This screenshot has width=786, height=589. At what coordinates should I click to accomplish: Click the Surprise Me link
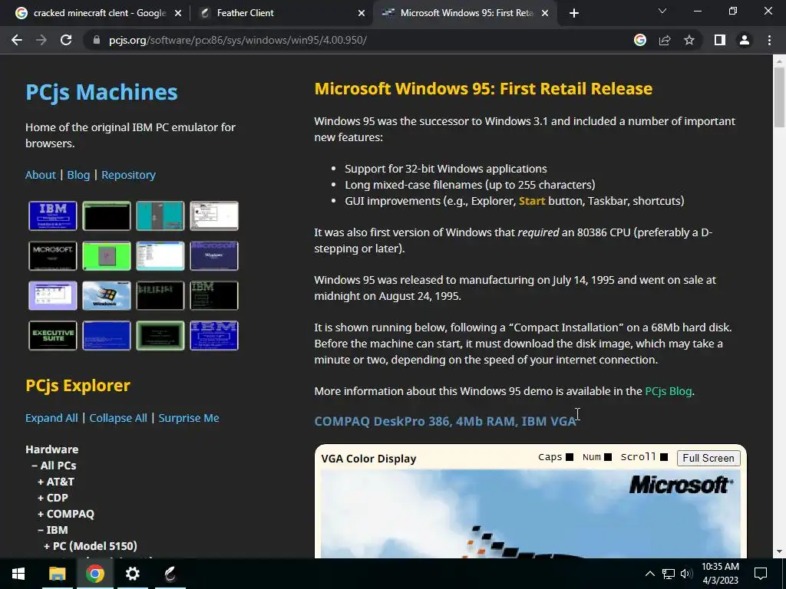[189, 418]
